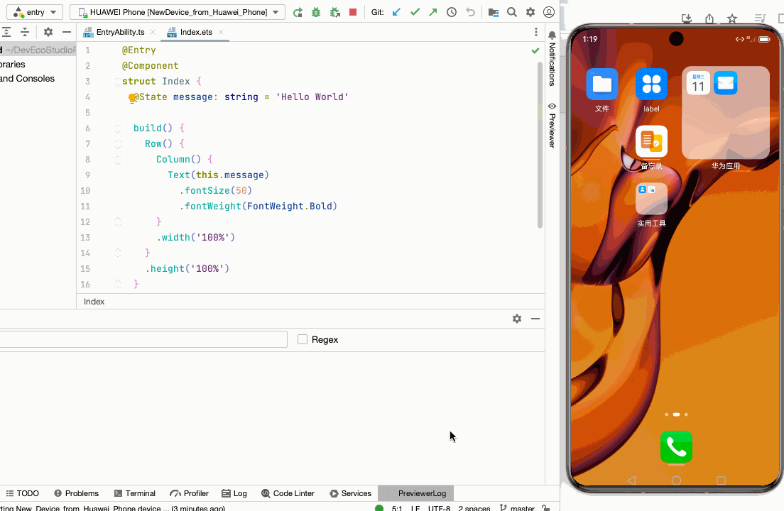Open Services tool window
784x511 pixels.
point(350,493)
